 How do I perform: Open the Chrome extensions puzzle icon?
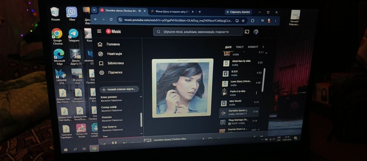pyautogui.click(x=252, y=21)
